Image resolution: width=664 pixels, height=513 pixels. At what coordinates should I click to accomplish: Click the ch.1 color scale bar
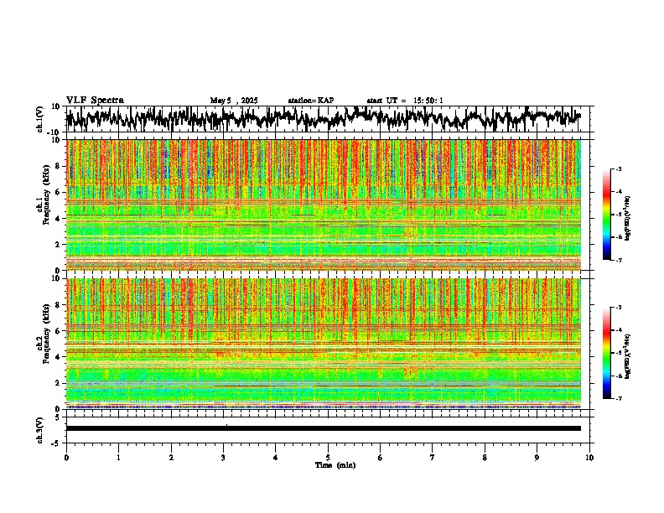(606, 215)
